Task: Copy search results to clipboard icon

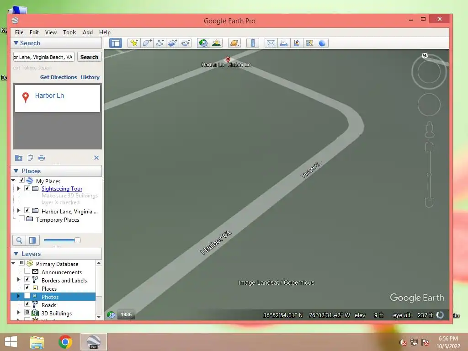Action: click(30, 158)
